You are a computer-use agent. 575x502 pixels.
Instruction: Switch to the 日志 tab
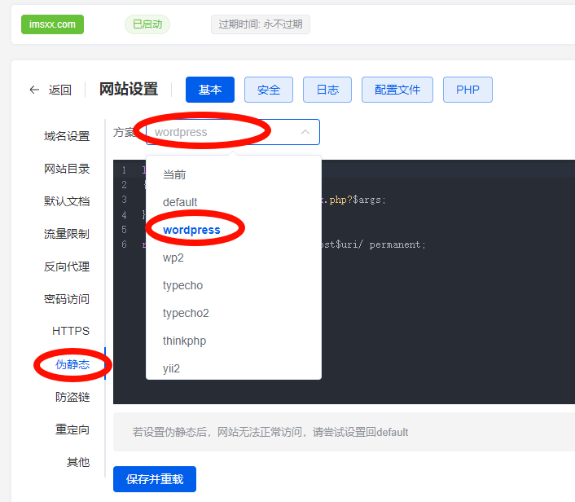tap(327, 90)
